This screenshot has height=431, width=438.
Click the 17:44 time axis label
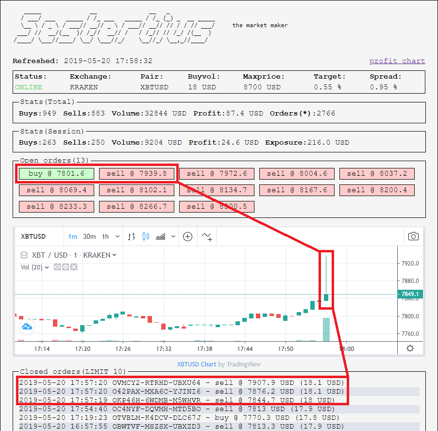(245, 348)
